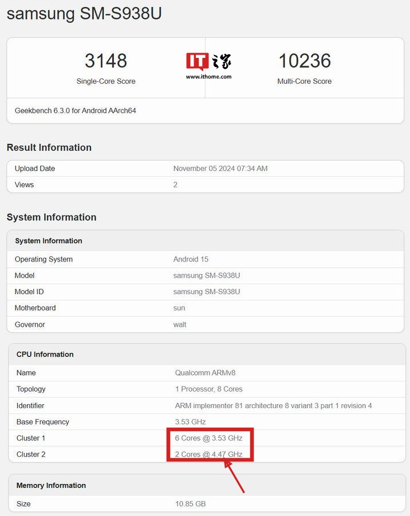Select samsung SM-S938U in the Model row
The height and width of the screenshot is (516, 410).
207,275
